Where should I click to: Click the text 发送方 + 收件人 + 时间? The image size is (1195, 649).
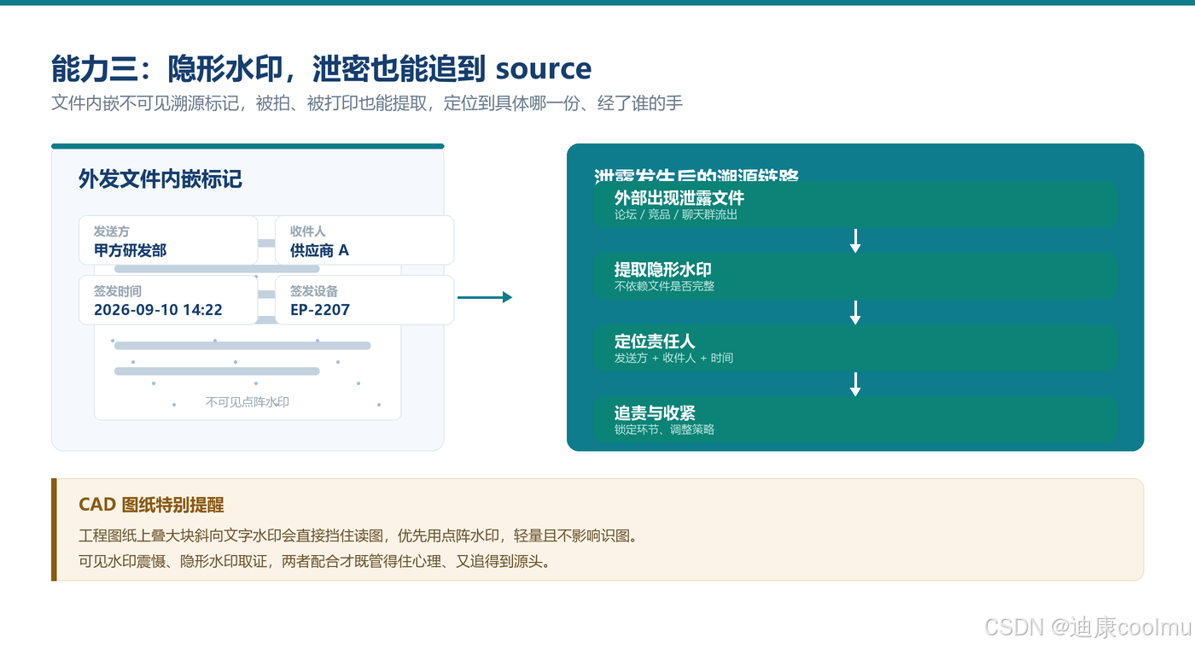point(674,359)
